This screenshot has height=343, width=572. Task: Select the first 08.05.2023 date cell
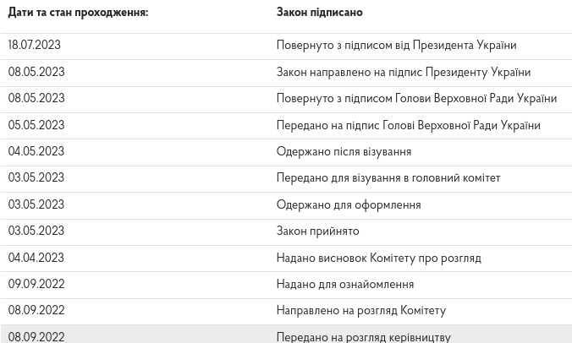click(x=36, y=73)
